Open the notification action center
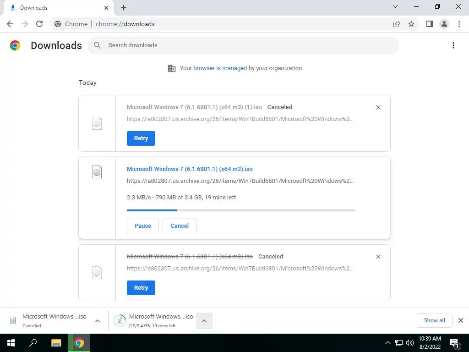 point(455,343)
